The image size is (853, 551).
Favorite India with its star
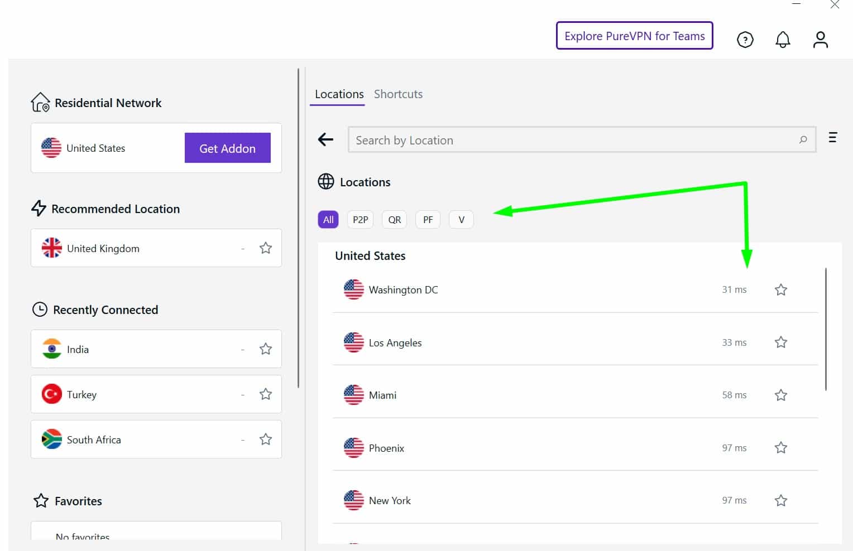click(266, 349)
